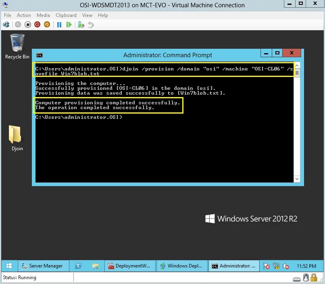
Task: Click the Windows Start button
Action: (x=9, y=266)
